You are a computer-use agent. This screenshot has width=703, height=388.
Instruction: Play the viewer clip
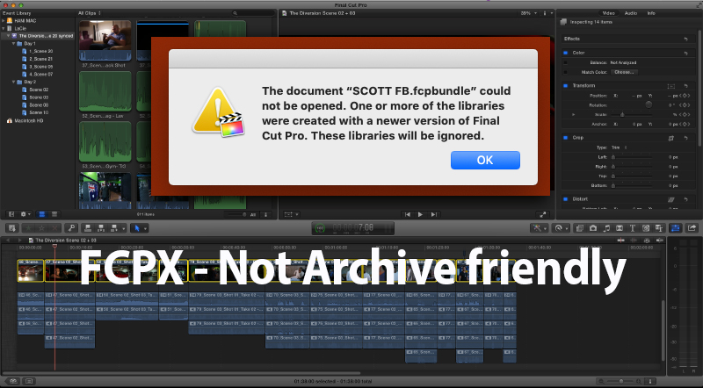420,214
